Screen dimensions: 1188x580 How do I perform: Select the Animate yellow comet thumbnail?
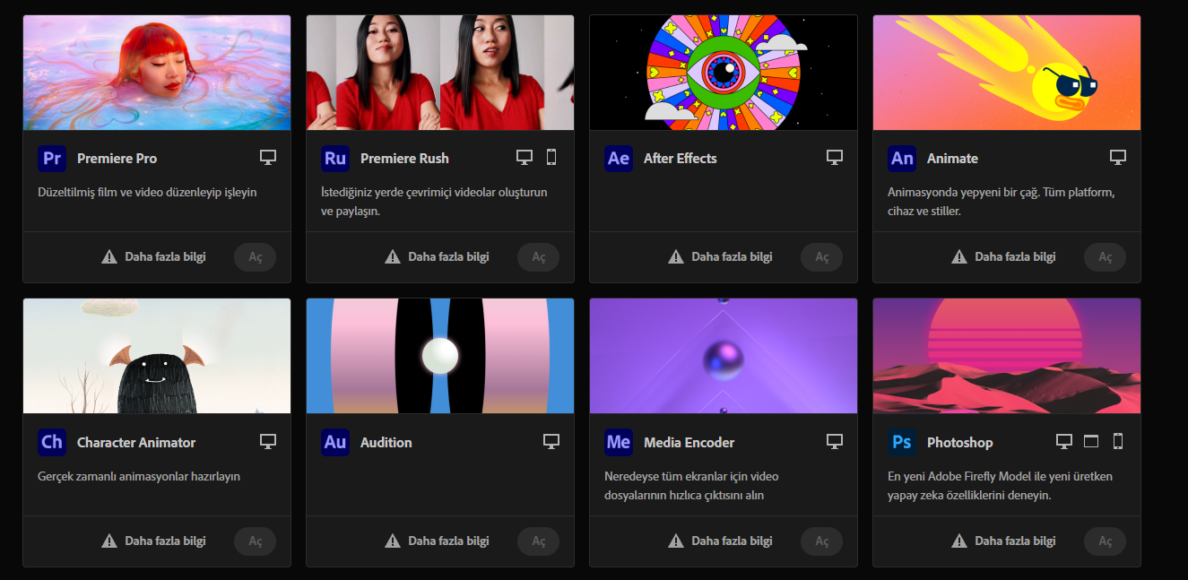tap(1007, 73)
